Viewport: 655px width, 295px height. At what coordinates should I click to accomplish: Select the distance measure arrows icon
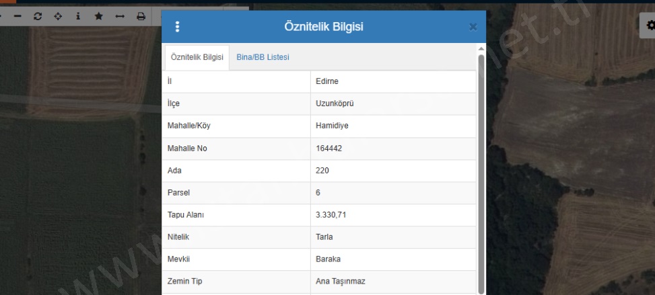(x=120, y=16)
